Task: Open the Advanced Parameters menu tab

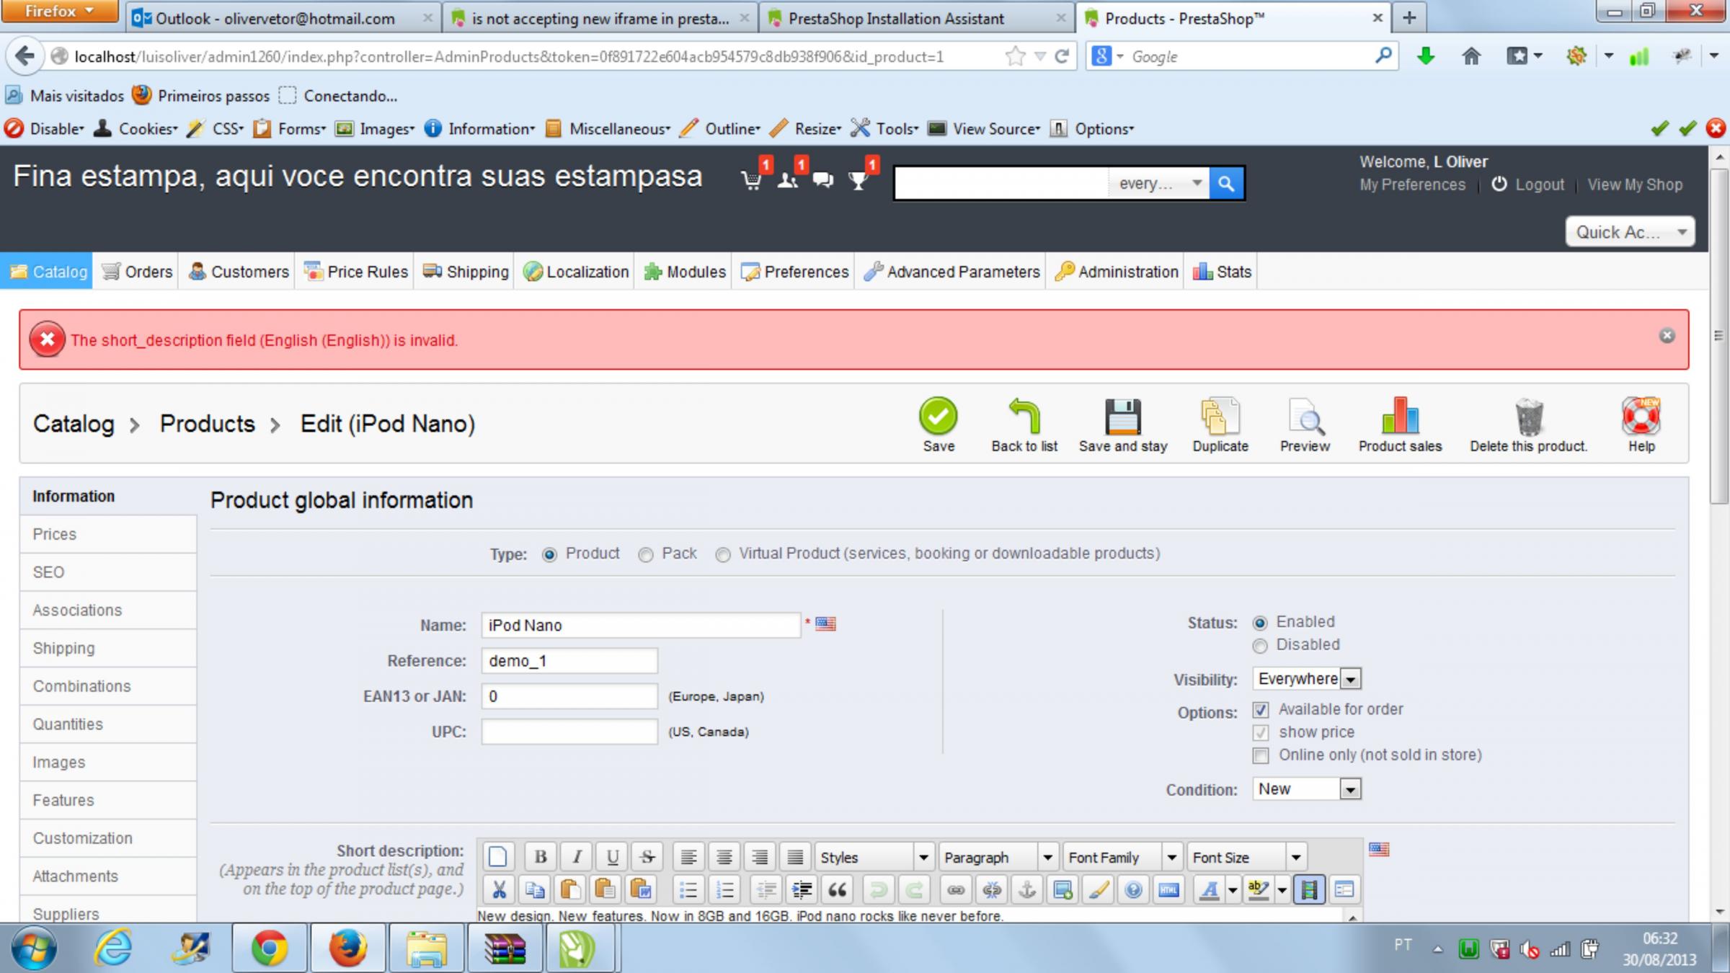Action: point(951,272)
